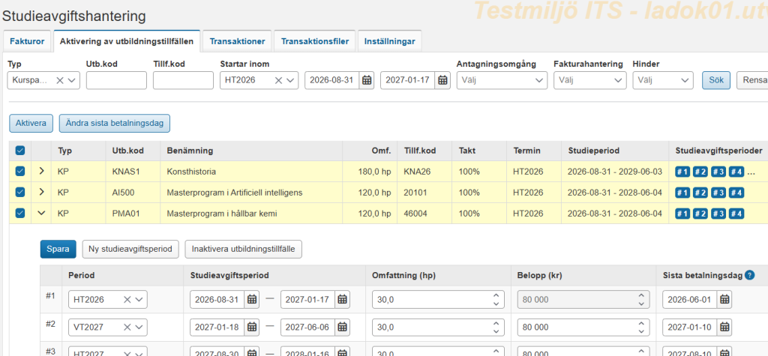This screenshot has height=356, width=768.
Task: Click Ny studieavgiftsperiod button
Action: [x=130, y=249]
